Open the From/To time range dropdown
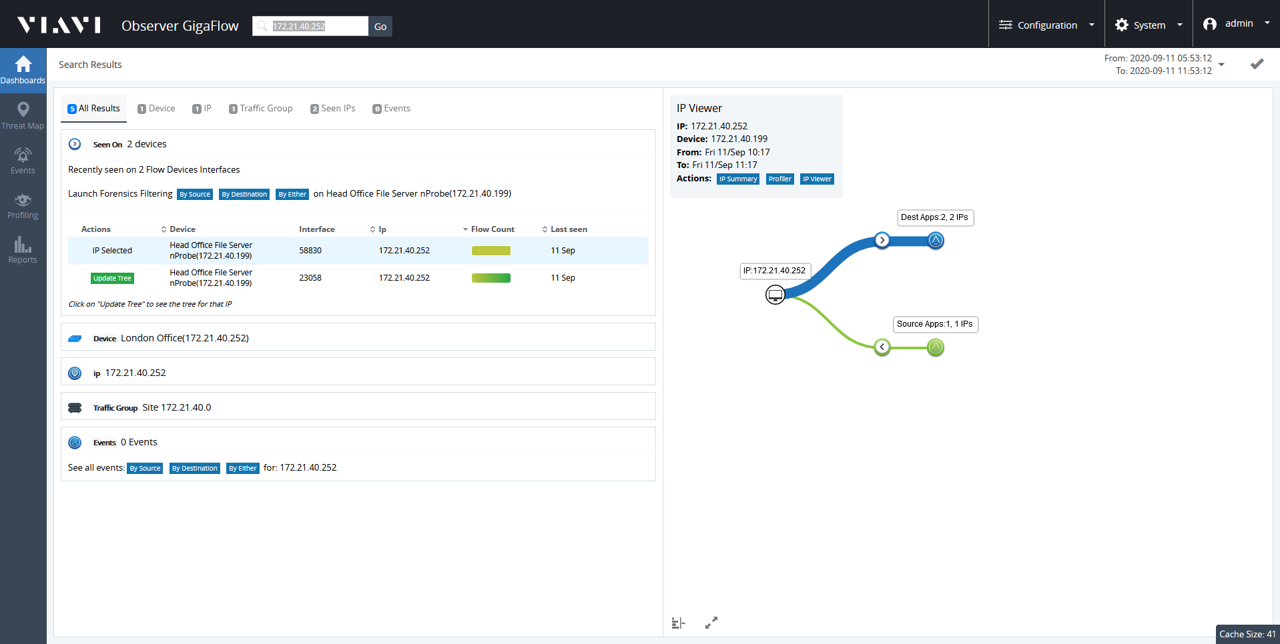Image resolution: width=1280 pixels, height=644 pixels. 1222,65
